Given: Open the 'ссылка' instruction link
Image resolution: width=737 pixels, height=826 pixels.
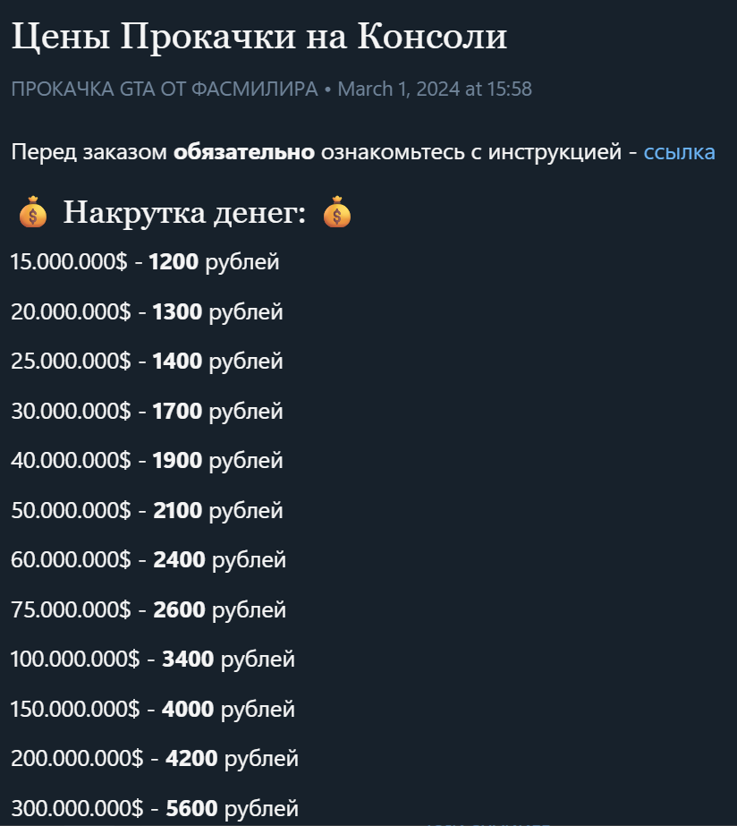Looking at the screenshot, I should coord(679,152).
